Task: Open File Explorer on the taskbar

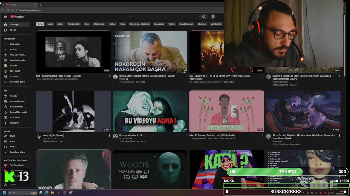Action: 52,193
